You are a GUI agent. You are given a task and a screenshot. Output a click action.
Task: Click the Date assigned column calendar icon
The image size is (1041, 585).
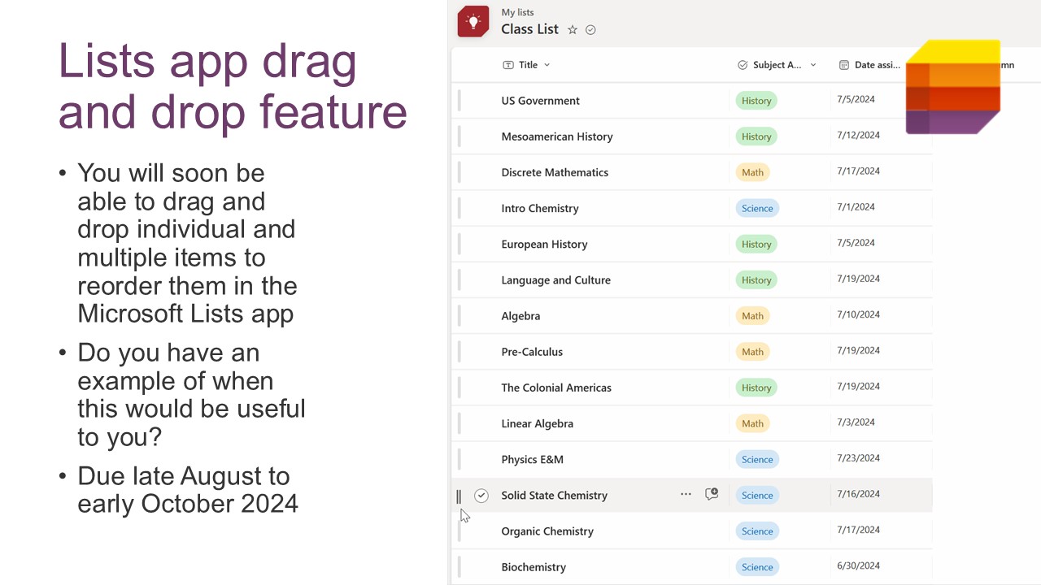[x=844, y=65]
